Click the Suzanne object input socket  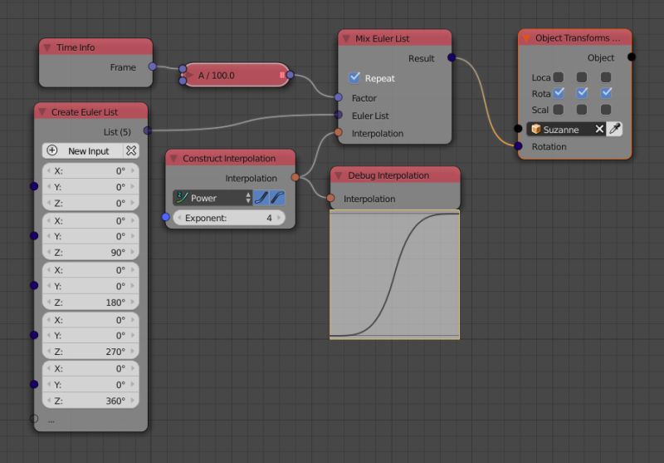tap(518, 128)
